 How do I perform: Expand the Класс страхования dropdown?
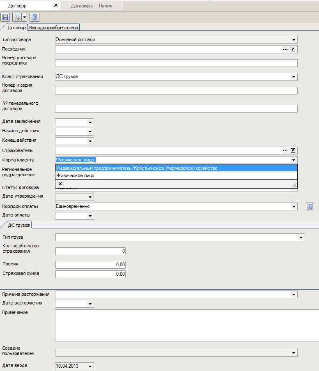(x=294, y=77)
